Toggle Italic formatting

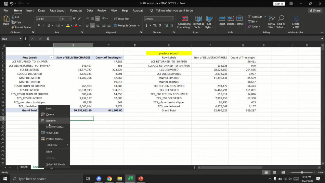[44, 25]
